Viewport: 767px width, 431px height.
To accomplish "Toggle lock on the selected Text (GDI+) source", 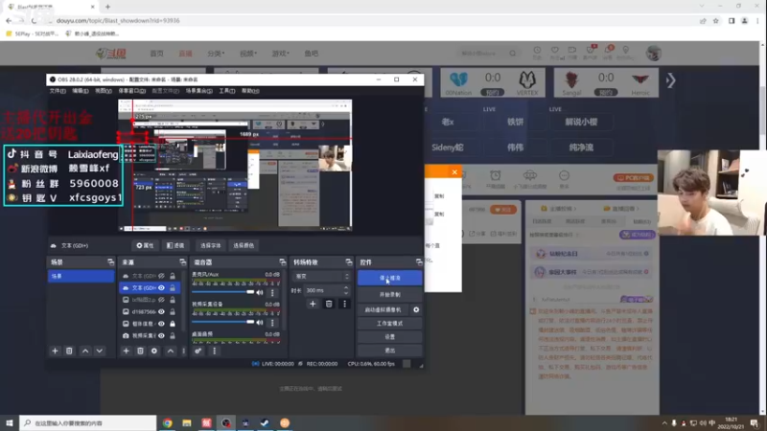I will (173, 288).
